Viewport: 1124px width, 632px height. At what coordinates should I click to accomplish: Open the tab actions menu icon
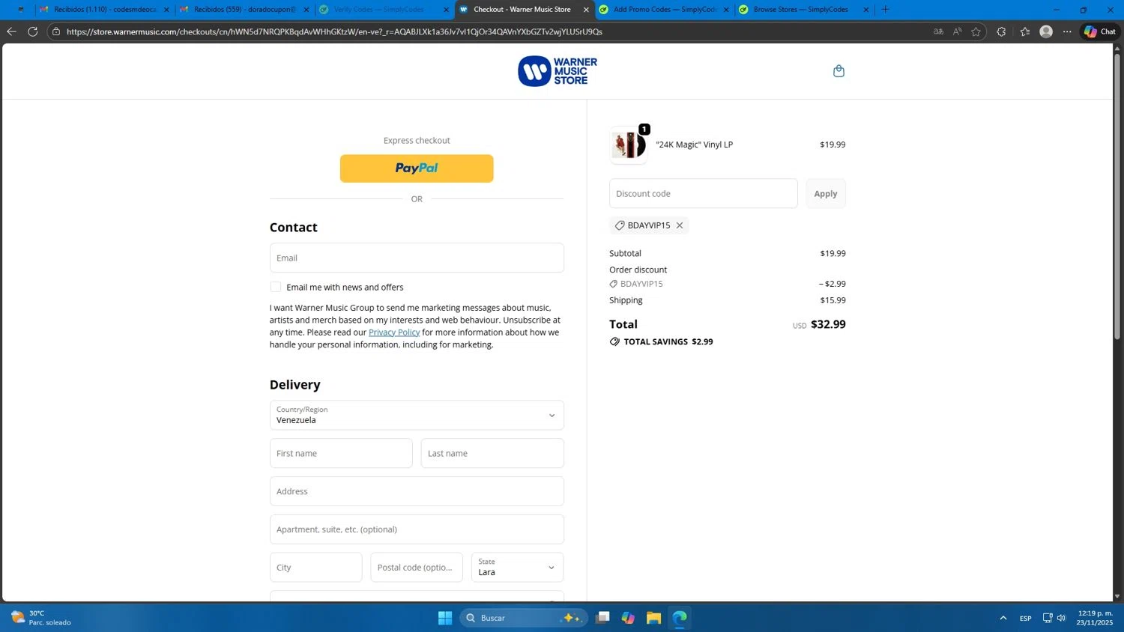pos(20,10)
